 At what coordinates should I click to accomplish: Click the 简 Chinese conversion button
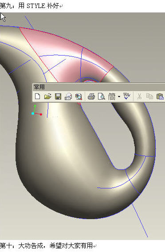click(112, 96)
